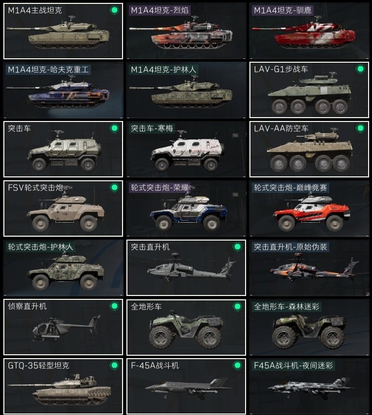The width and height of the screenshot is (372, 415).
Task: Click the 侦察直升机 scout helicopter image
Action: [x=66, y=328]
